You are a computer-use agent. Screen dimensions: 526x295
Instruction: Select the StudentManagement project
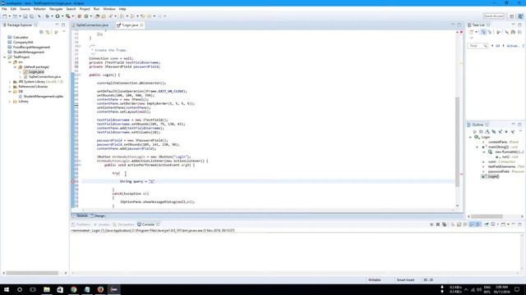pos(29,52)
